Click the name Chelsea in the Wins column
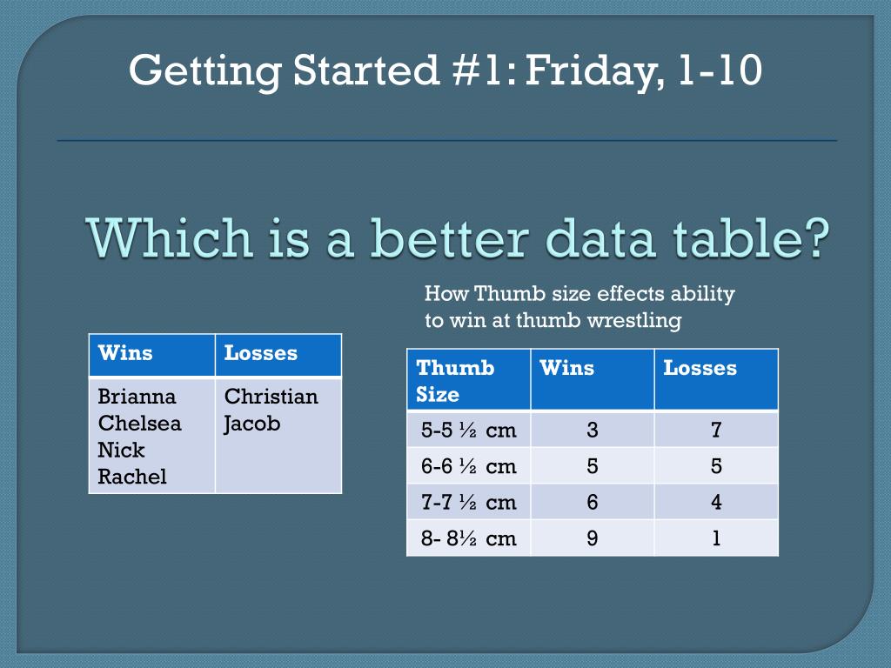The image size is (891, 668). (140, 424)
